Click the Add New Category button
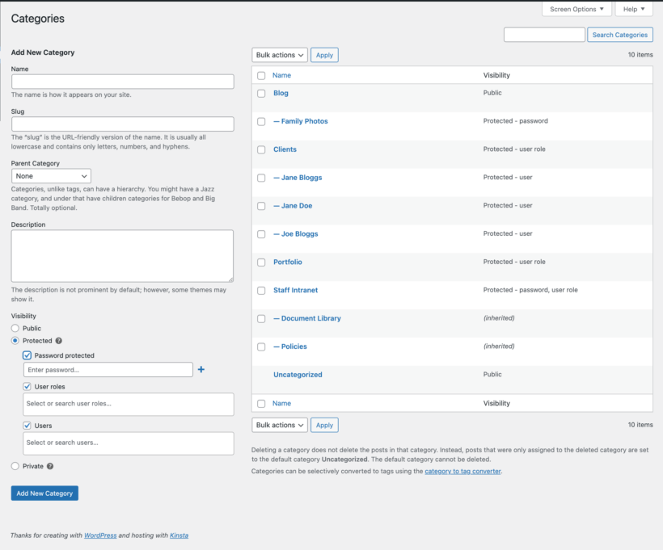 [x=44, y=493]
